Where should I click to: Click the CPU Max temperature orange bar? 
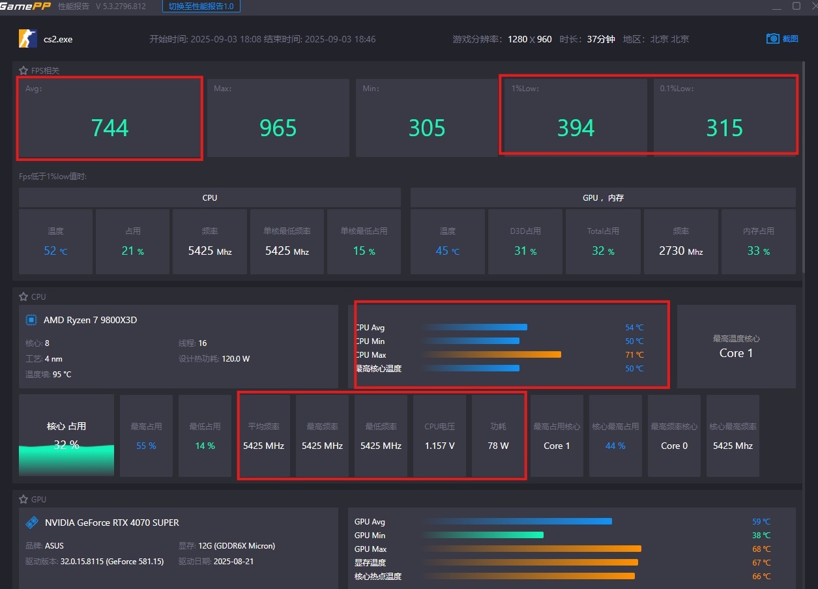pyautogui.click(x=491, y=354)
